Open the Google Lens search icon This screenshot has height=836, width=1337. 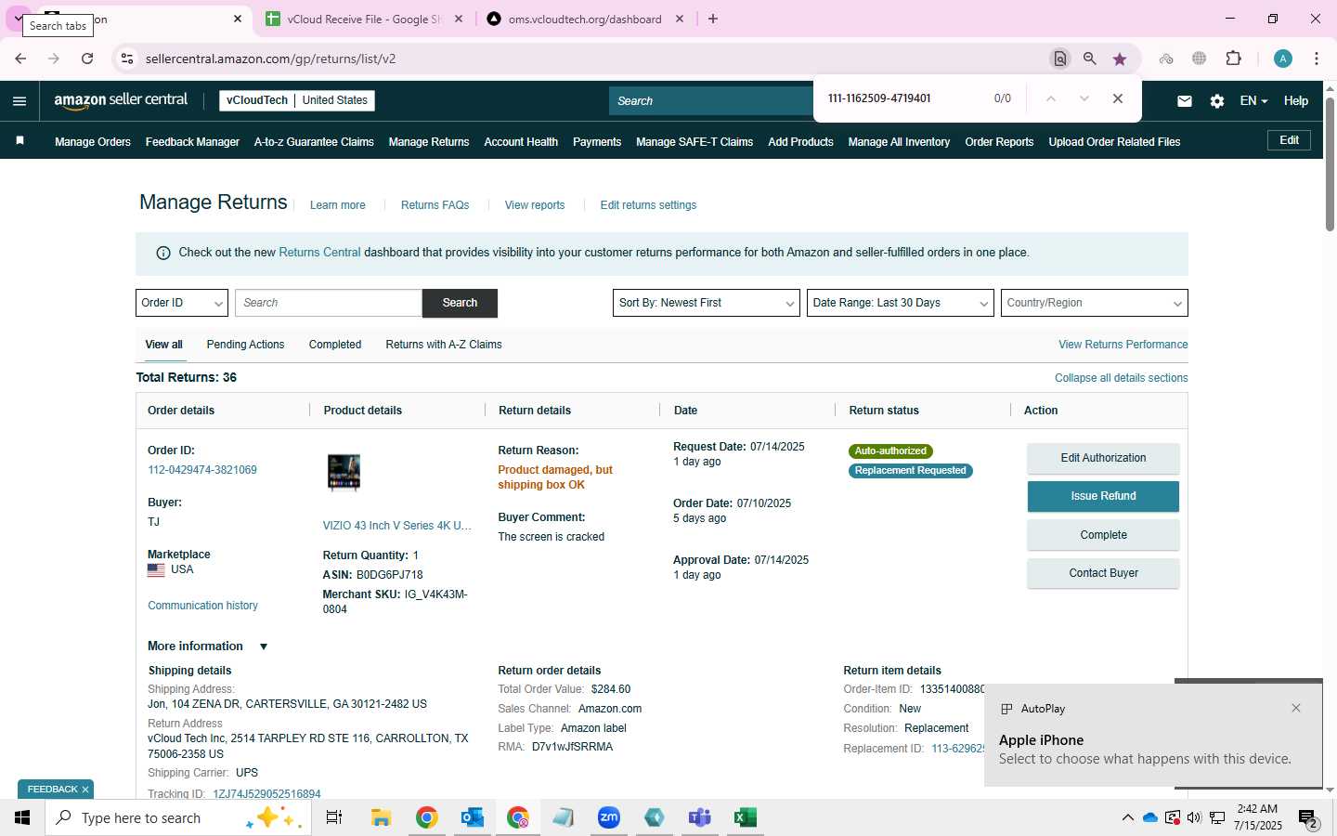(x=1059, y=59)
